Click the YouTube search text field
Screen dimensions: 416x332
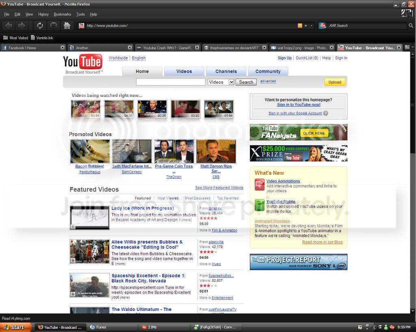(171, 82)
